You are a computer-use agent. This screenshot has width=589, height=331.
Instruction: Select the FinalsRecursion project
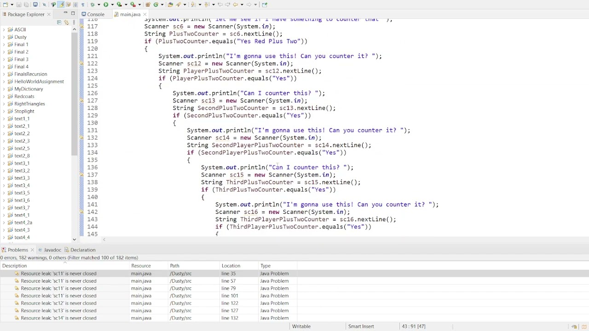(x=30, y=74)
